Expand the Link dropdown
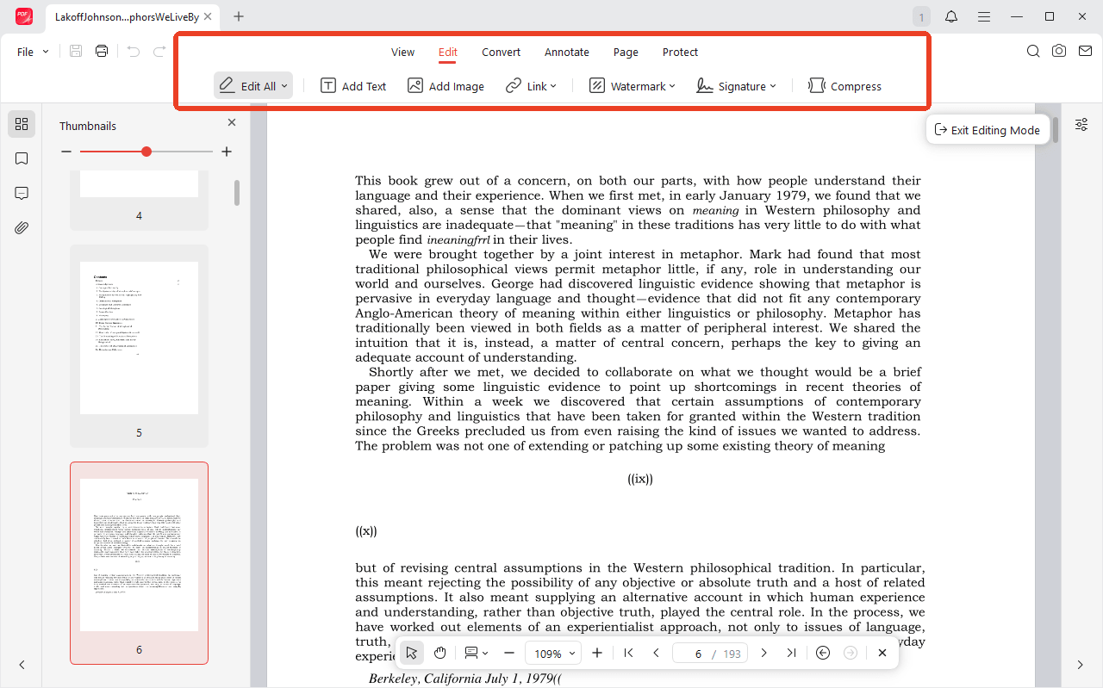The height and width of the screenshot is (688, 1103). click(x=553, y=86)
